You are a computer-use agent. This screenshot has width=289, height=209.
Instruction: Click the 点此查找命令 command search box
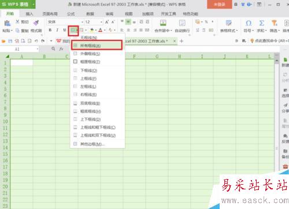click(271, 40)
